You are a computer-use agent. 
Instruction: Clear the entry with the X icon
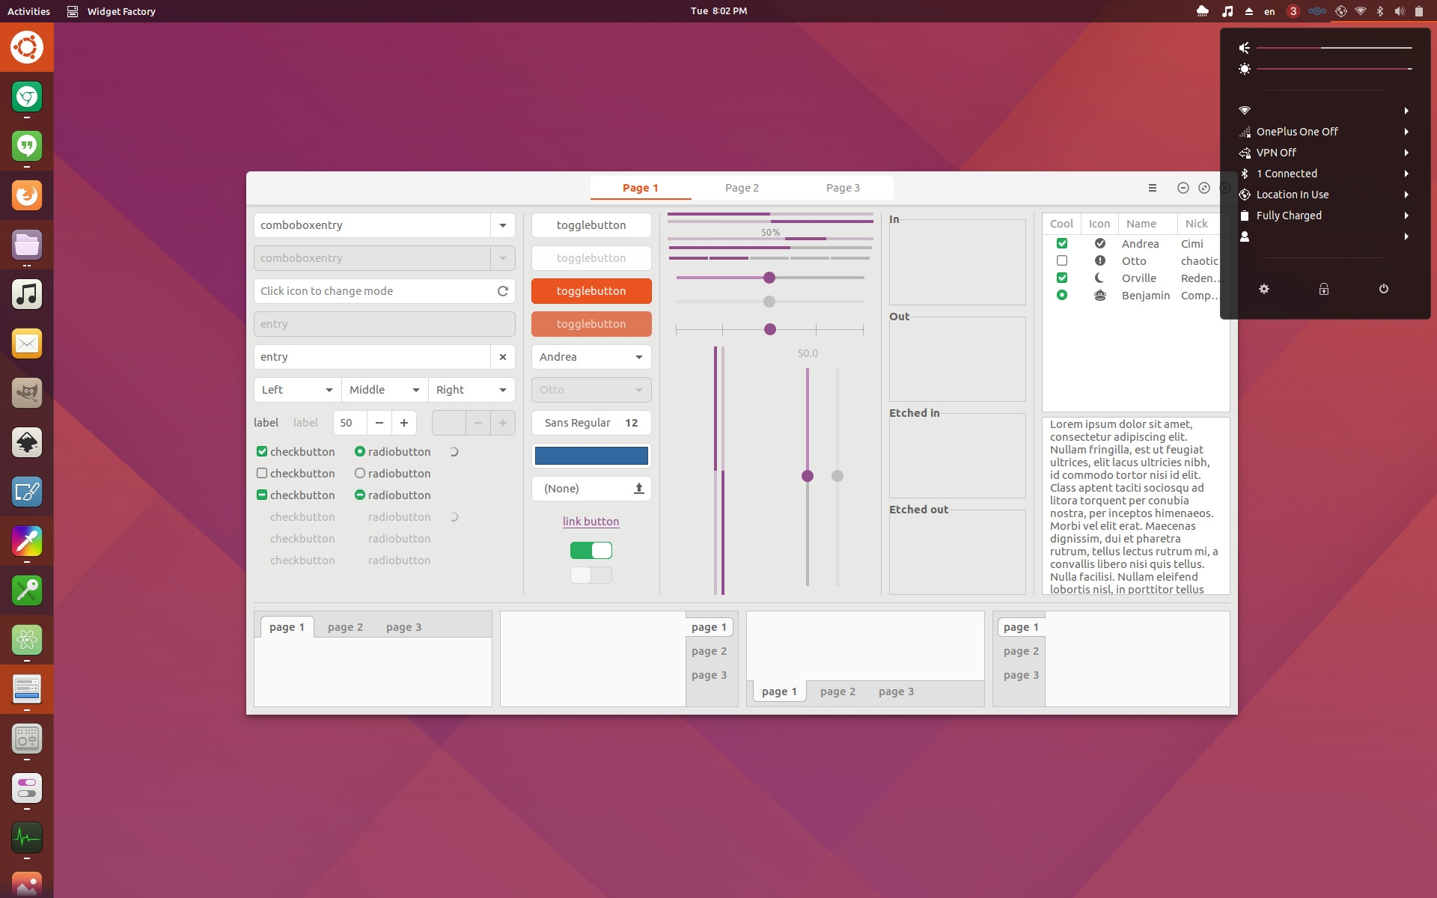point(503,357)
